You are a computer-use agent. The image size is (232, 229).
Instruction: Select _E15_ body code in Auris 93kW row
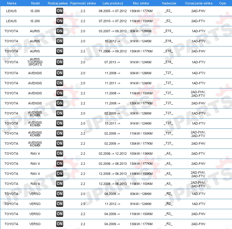[169, 31]
